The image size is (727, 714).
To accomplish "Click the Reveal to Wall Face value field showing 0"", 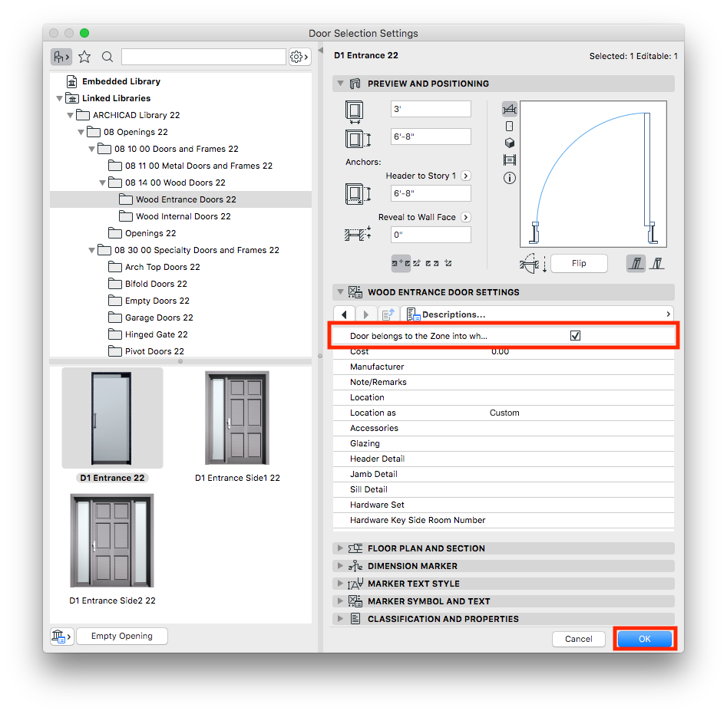I will point(431,235).
